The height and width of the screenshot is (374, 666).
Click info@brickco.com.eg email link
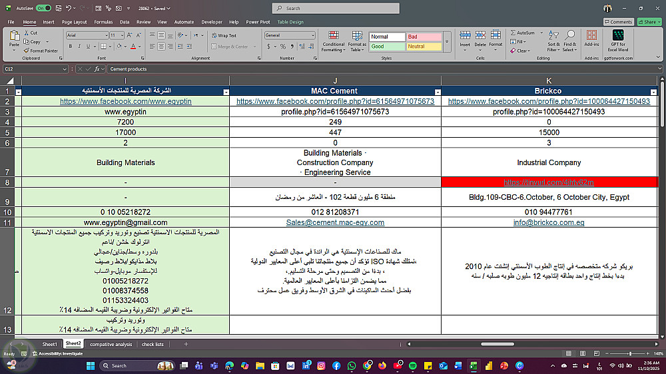pos(548,222)
